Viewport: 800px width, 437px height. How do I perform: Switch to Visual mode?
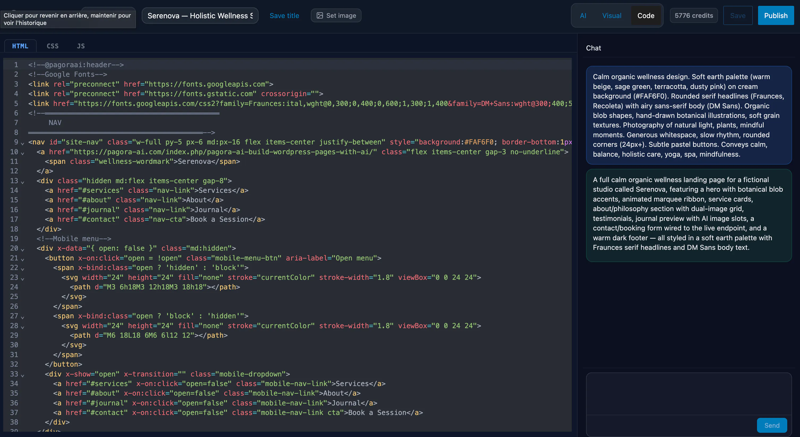click(x=612, y=15)
